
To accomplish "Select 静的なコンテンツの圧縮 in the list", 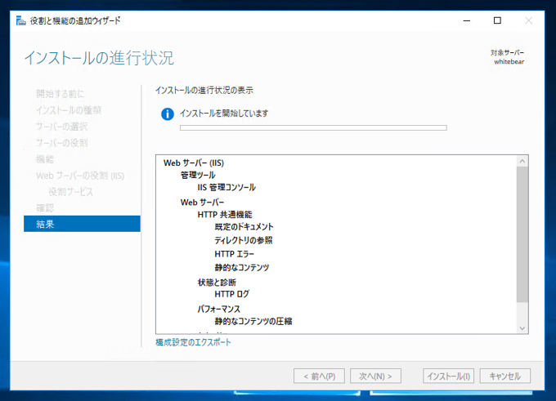I will [253, 321].
